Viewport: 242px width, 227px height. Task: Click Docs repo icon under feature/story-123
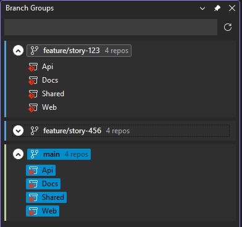click(x=33, y=81)
